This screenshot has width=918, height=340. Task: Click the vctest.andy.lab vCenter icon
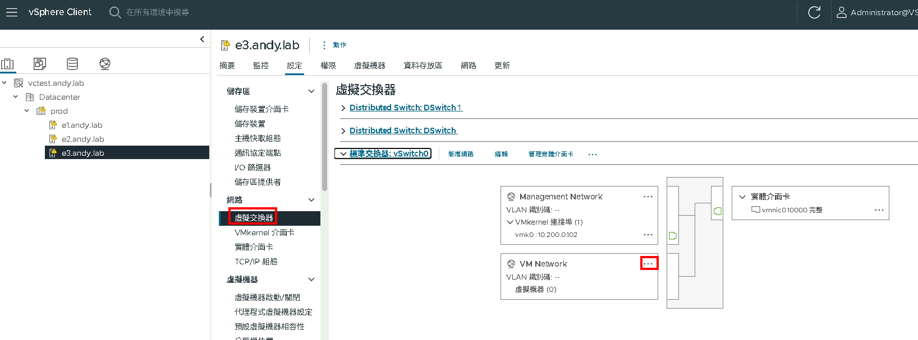19,83
